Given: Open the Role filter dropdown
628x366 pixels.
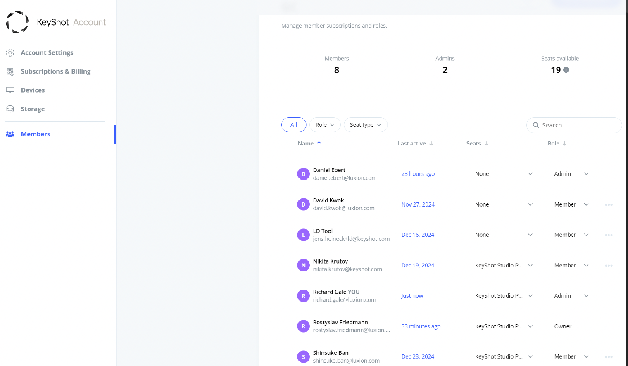Looking at the screenshot, I should pos(325,125).
